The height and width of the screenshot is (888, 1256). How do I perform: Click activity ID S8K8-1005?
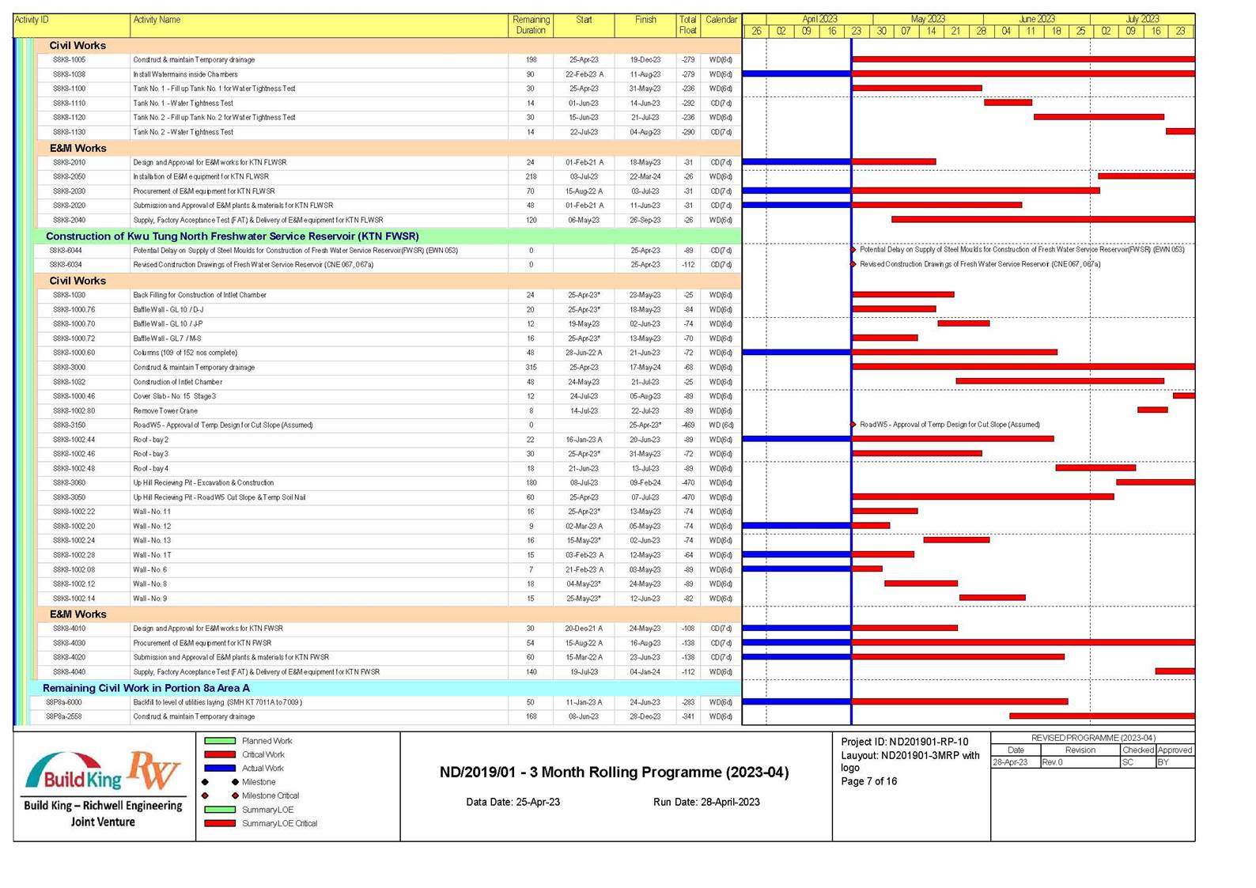pos(69,59)
